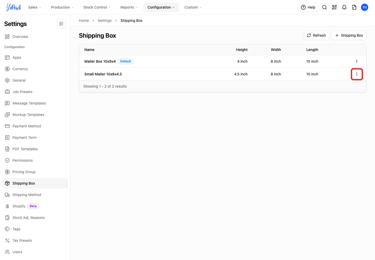Open actions menu for Mailer Box 10x8x4
Image resolution: width=375 pixels, height=260 pixels.
tap(357, 61)
